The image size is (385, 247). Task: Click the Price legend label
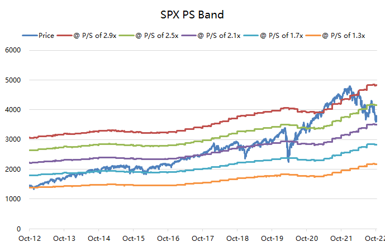(46, 36)
